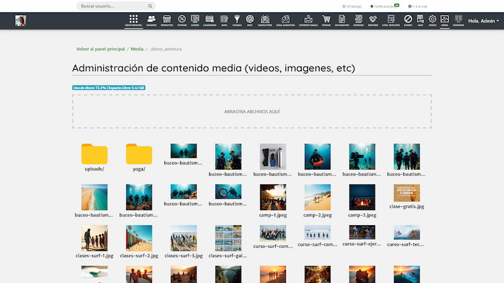The image size is (504, 283).
Task: Open the Logs icon
Action: pyautogui.click(x=420, y=21)
